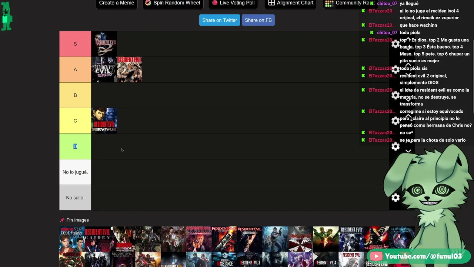Screen dimensions: 474x267
Task: Pick the first Resident Evil Outbreak cover
Action: point(224,239)
